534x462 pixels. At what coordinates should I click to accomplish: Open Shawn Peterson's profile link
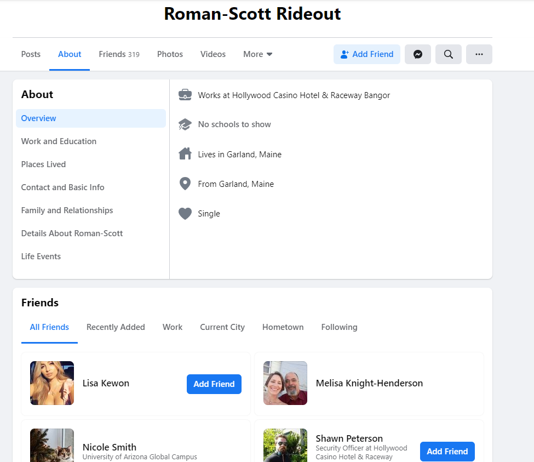349,438
